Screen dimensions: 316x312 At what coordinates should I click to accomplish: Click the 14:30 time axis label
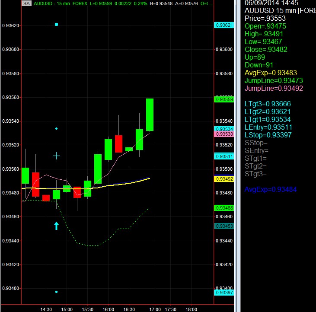pyautogui.click(x=46, y=309)
